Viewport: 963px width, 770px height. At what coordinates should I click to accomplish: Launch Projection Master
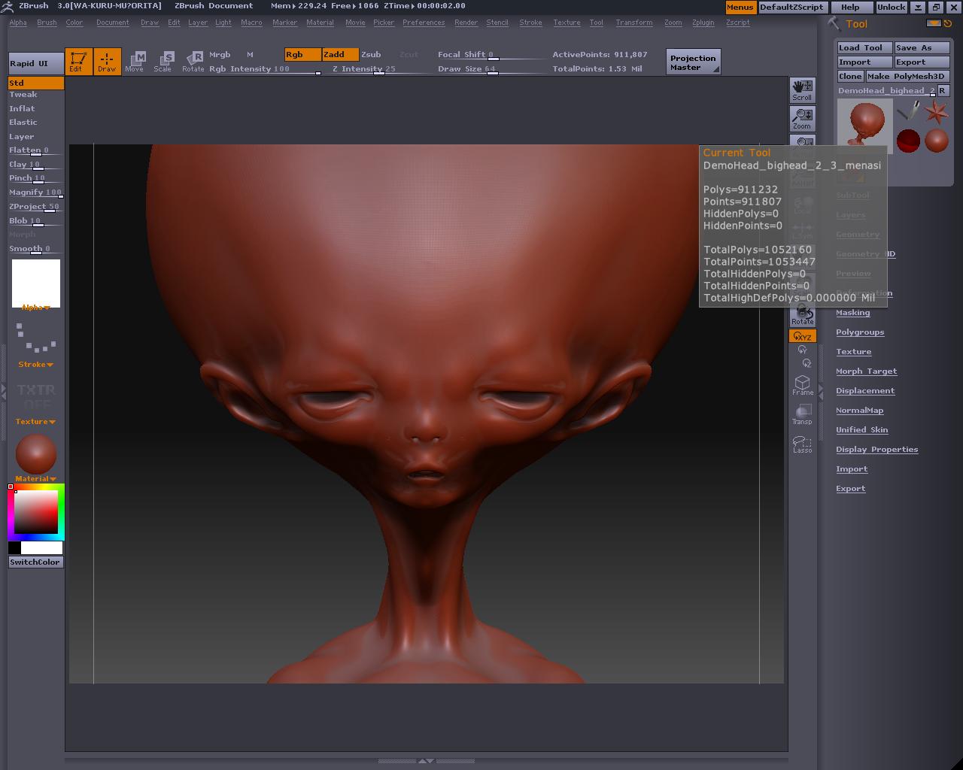point(694,62)
